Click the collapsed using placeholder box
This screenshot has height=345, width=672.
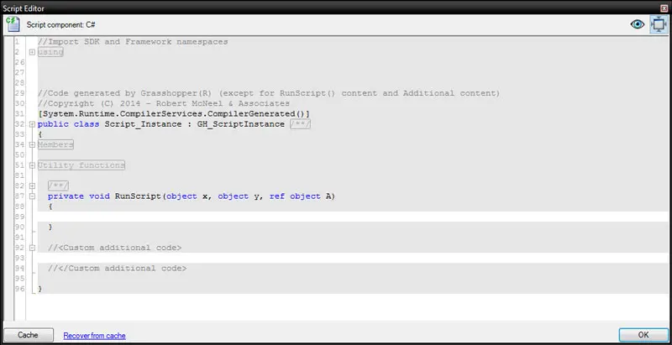click(50, 52)
